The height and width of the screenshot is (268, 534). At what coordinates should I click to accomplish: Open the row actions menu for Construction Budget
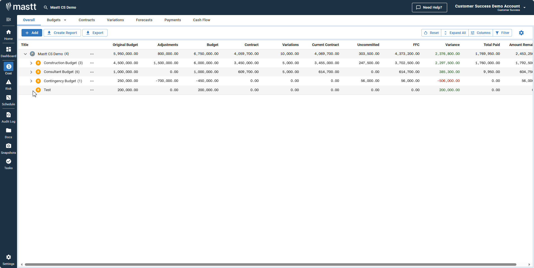click(92, 63)
